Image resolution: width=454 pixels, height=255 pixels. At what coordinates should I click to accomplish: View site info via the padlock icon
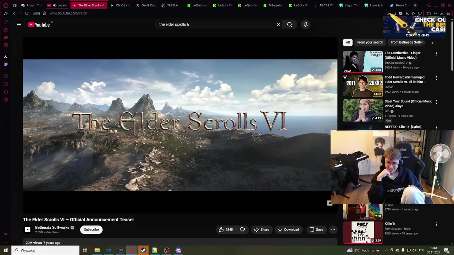click(x=44, y=13)
